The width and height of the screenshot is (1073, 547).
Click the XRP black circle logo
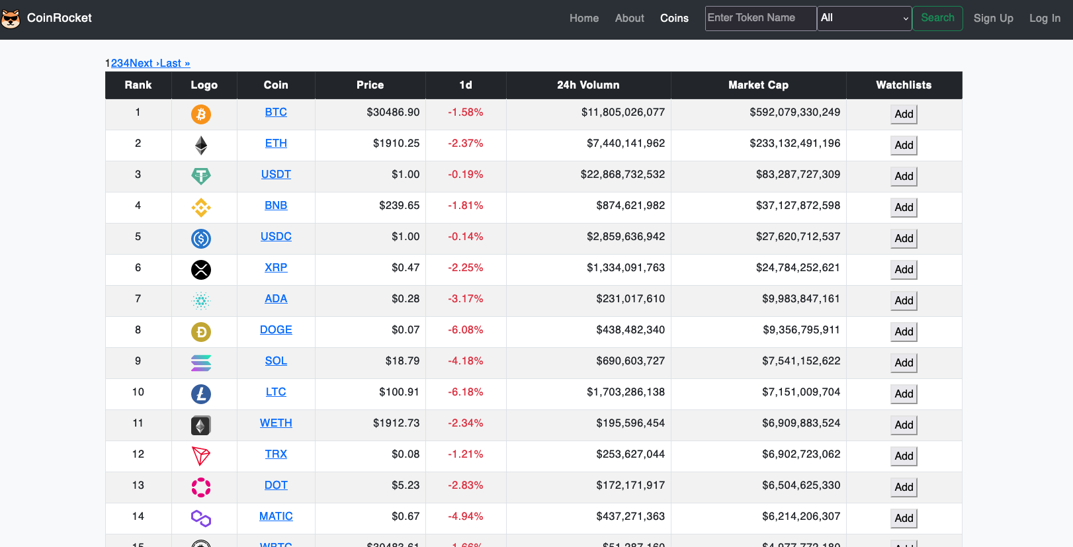201,270
